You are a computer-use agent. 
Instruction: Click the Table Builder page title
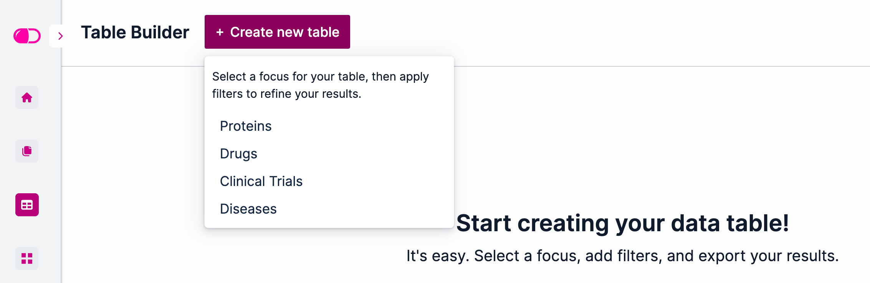(x=135, y=32)
